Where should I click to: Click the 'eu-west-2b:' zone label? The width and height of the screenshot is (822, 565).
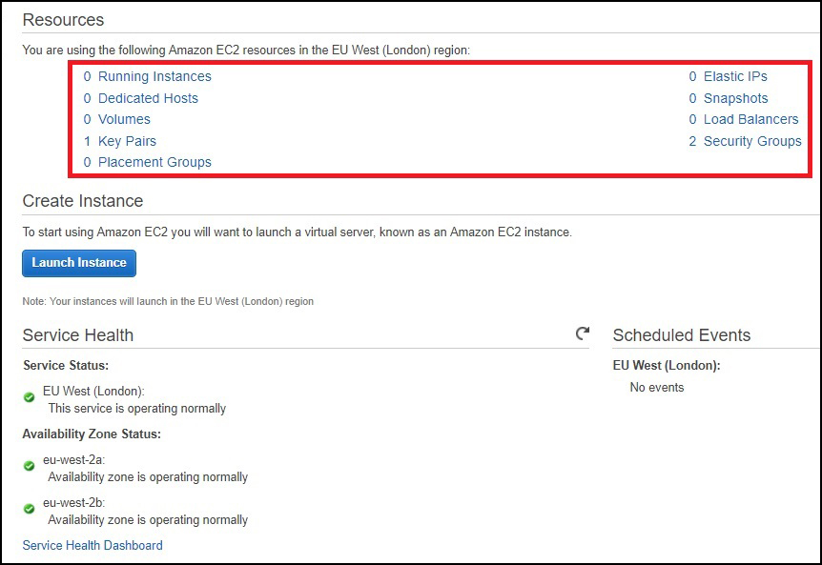[x=74, y=503]
